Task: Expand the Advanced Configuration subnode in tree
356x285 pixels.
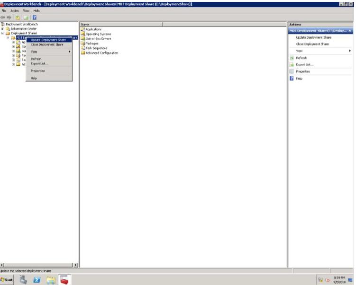Action: 13,64
